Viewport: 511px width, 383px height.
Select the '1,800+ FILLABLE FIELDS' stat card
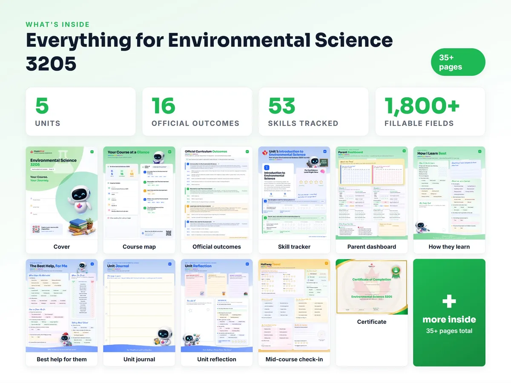pos(430,111)
